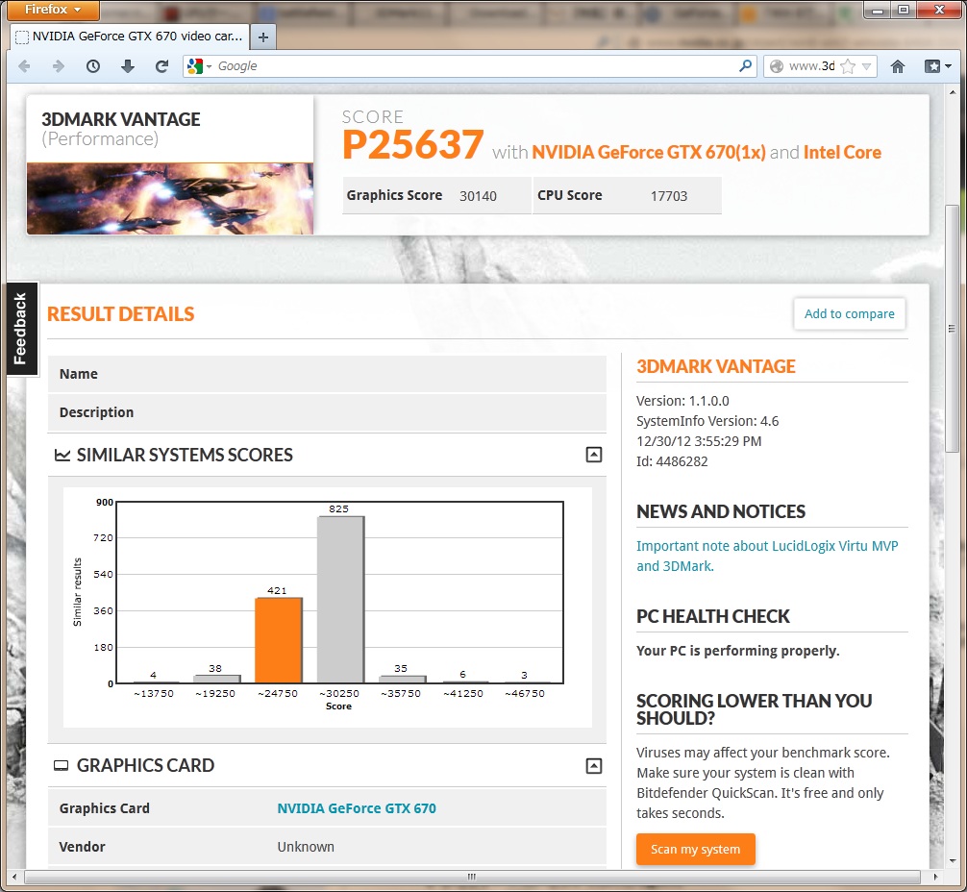This screenshot has height=892, width=967.
Task: Open the LucidLogix Virtu MVP notice link
Action: 767,556
